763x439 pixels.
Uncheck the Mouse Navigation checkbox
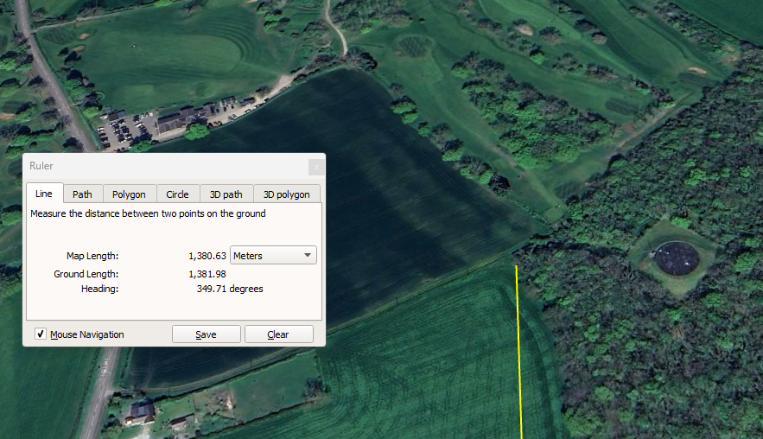click(41, 334)
